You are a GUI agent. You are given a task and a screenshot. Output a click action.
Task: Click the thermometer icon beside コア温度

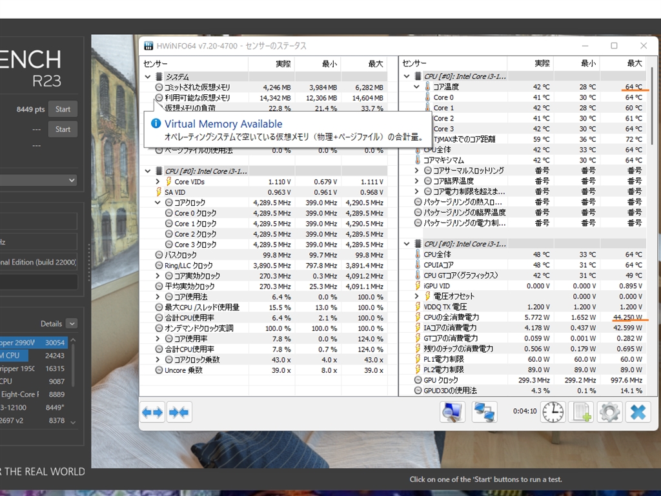(427, 86)
